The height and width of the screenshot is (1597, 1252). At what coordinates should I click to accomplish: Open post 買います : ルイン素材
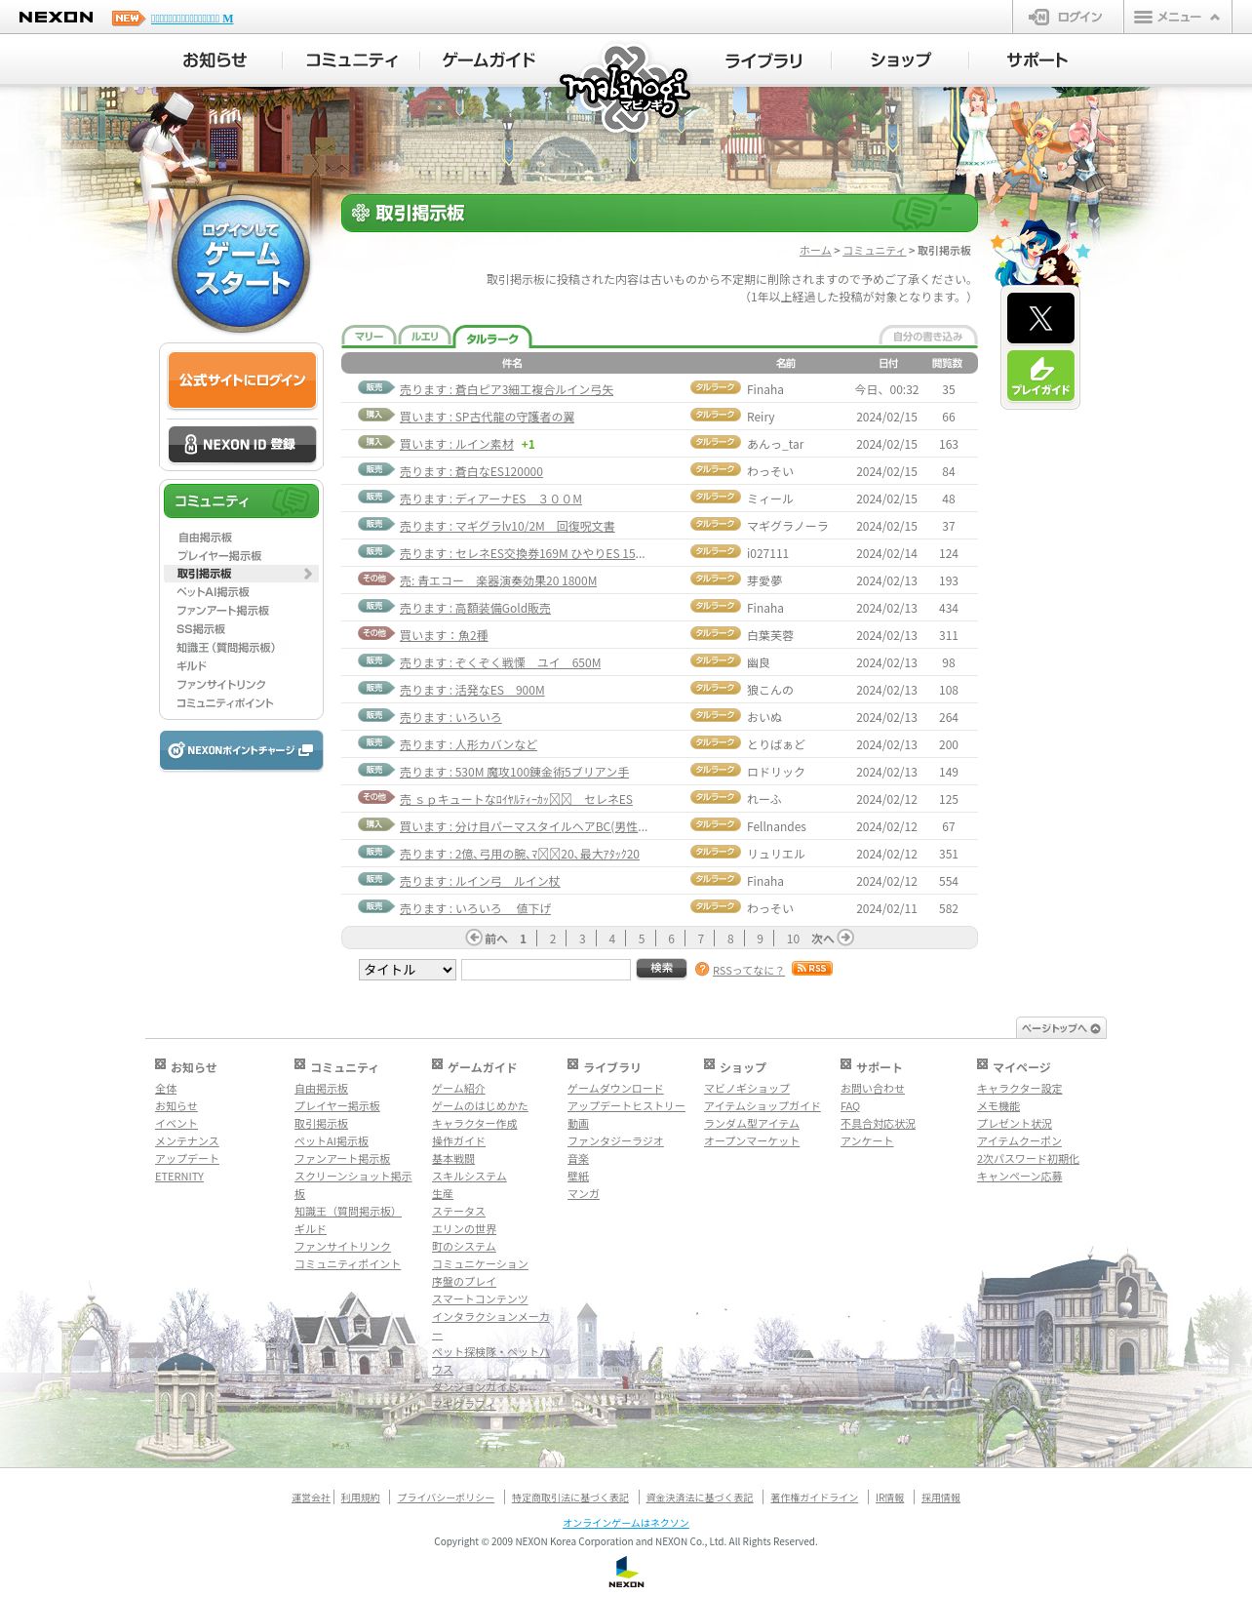456,445
